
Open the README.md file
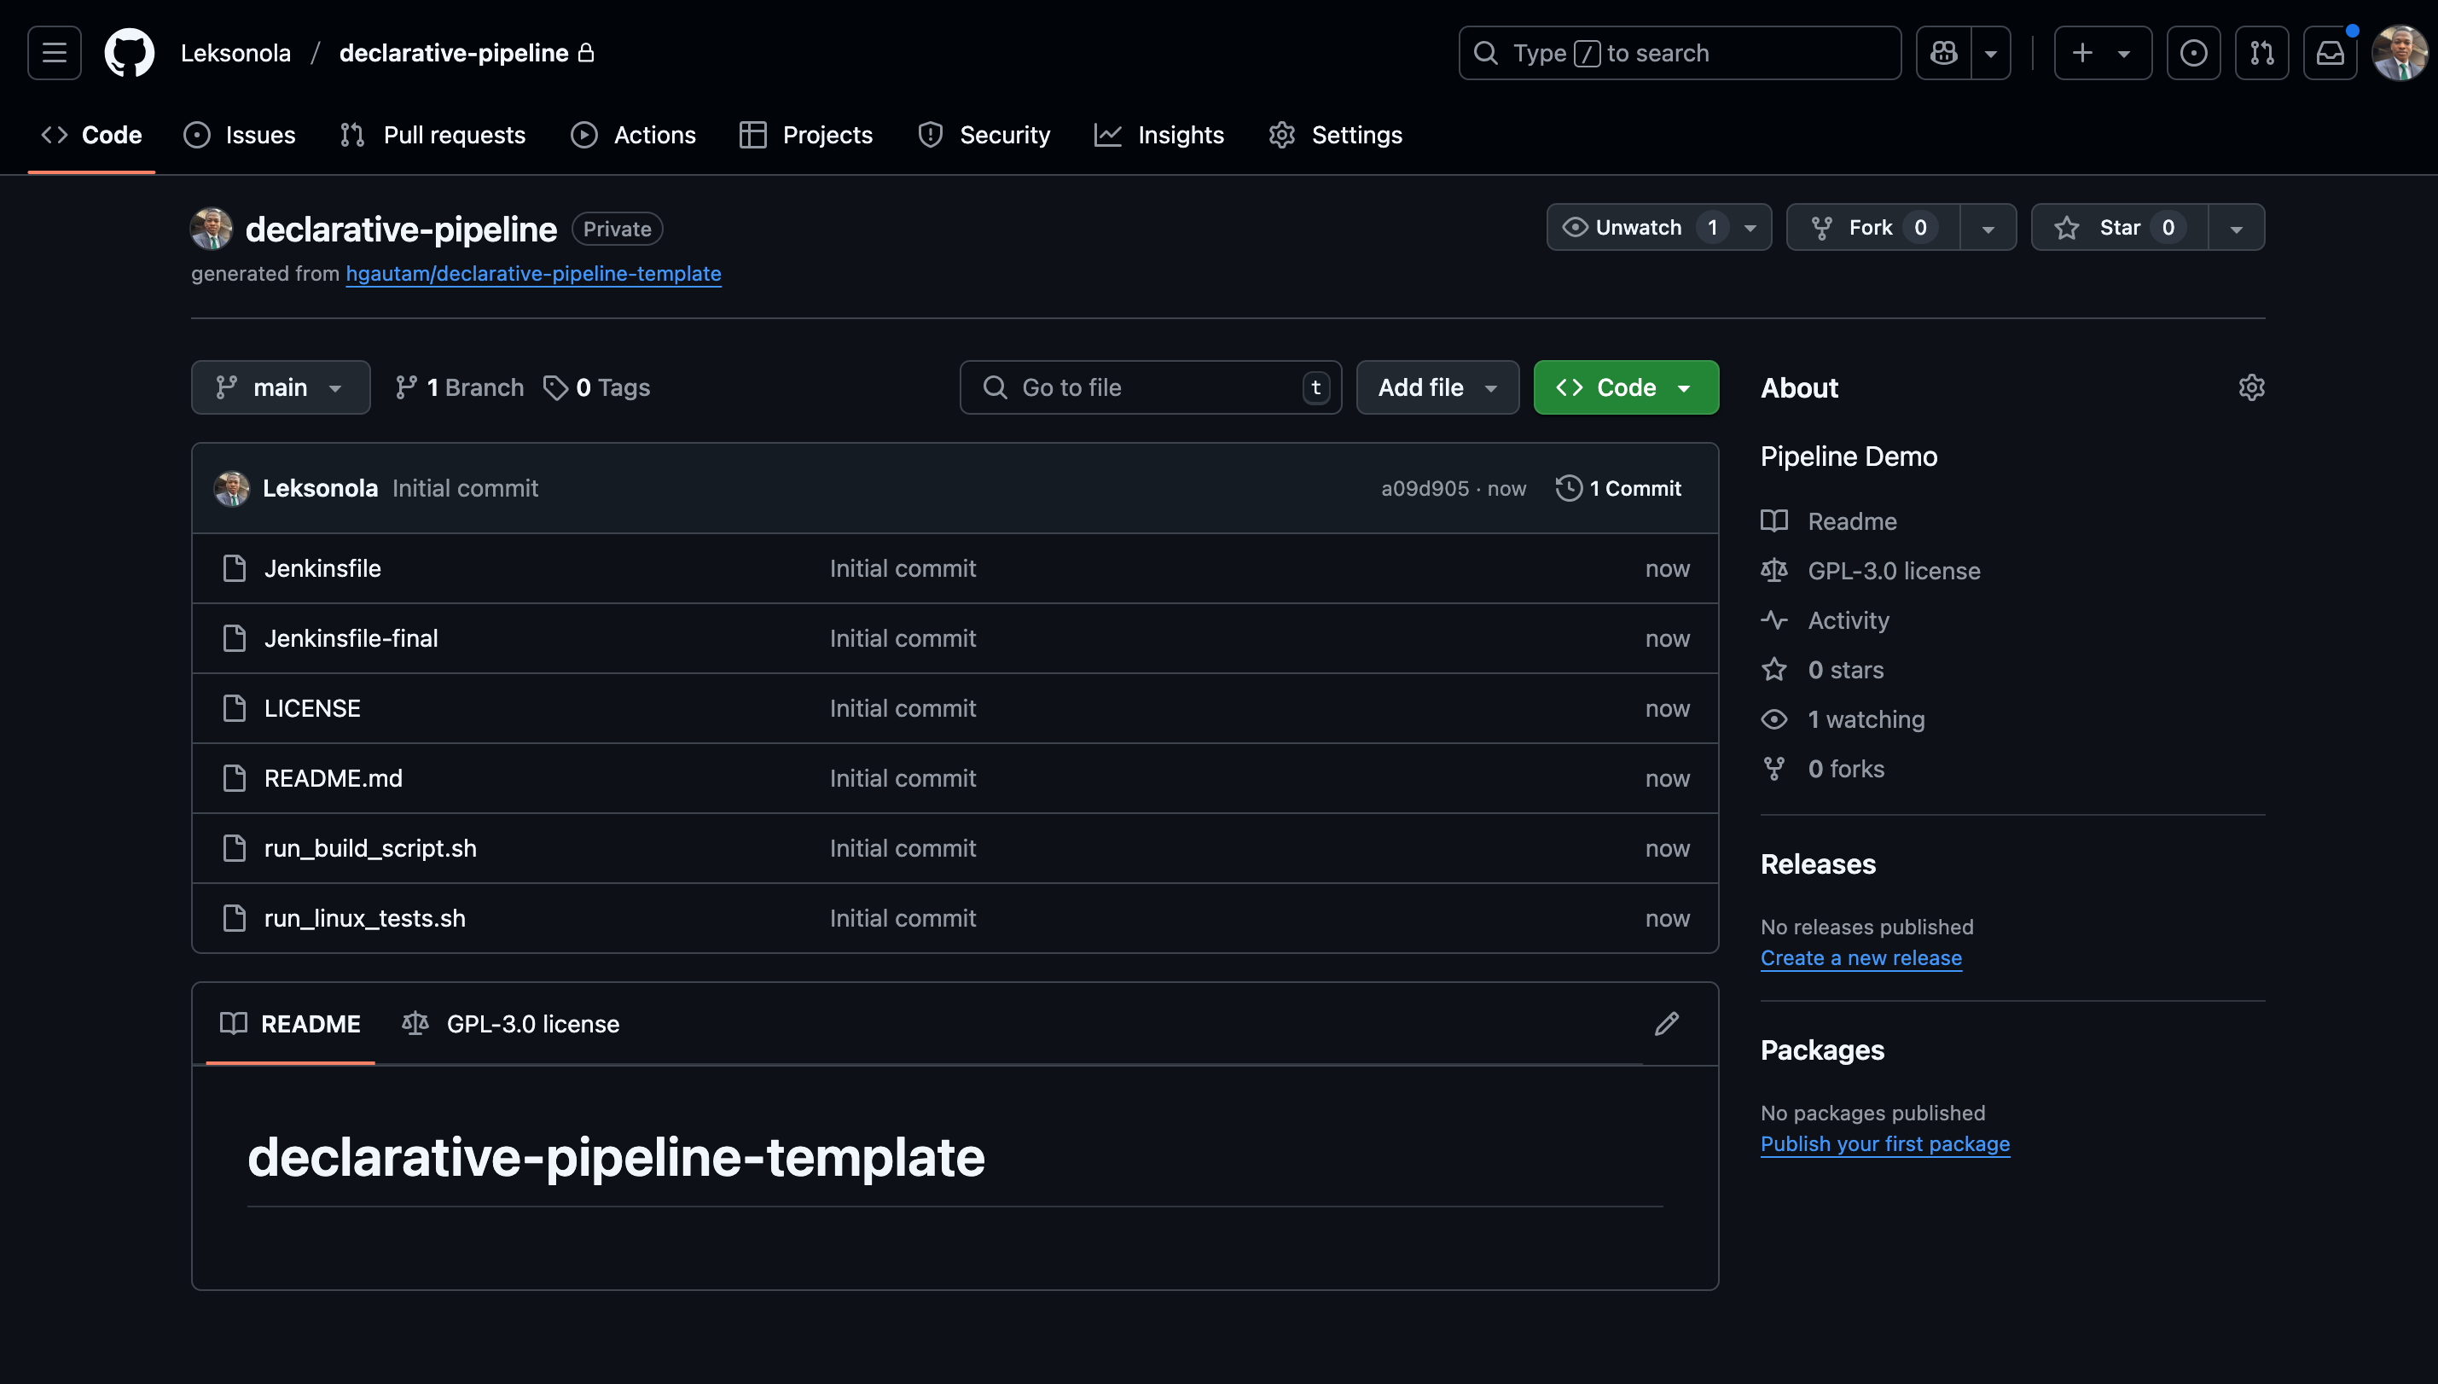coord(333,778)
